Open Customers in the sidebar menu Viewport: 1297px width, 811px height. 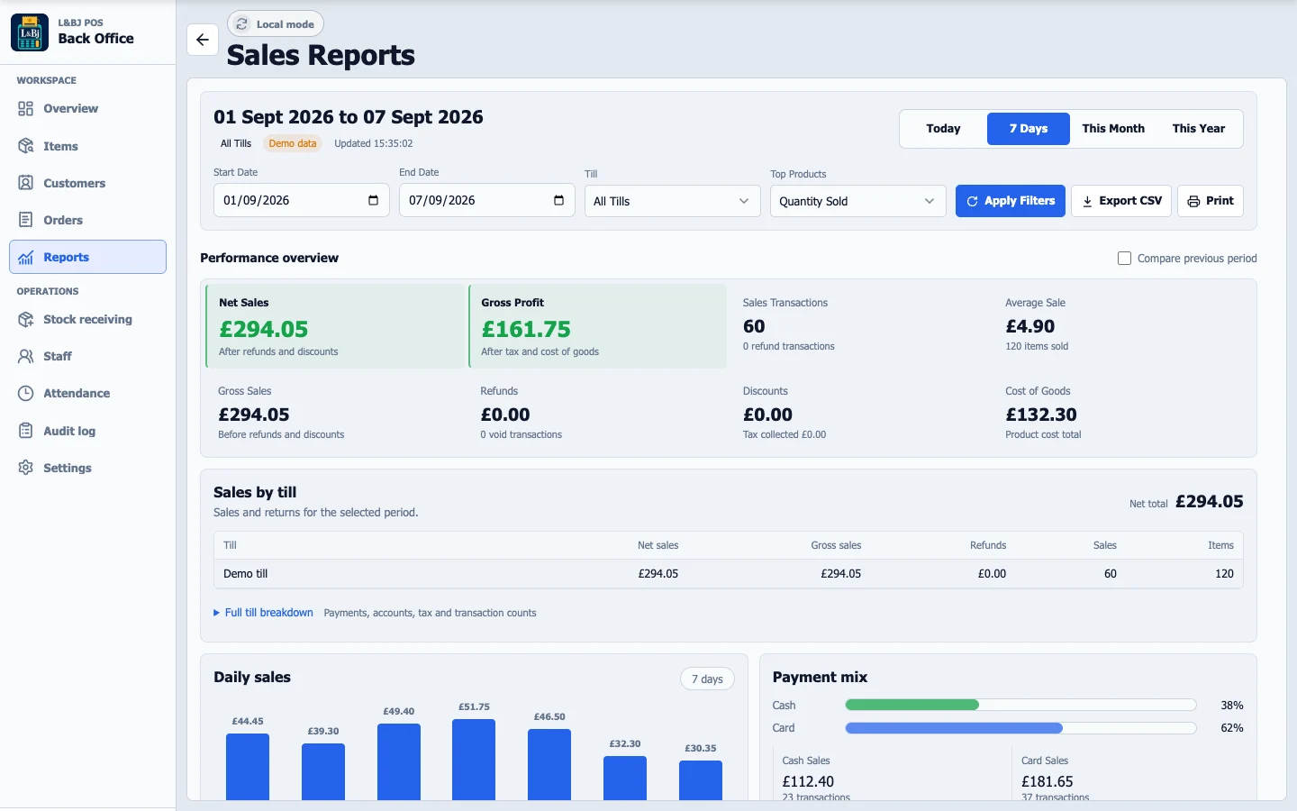(x=87, y=183)
